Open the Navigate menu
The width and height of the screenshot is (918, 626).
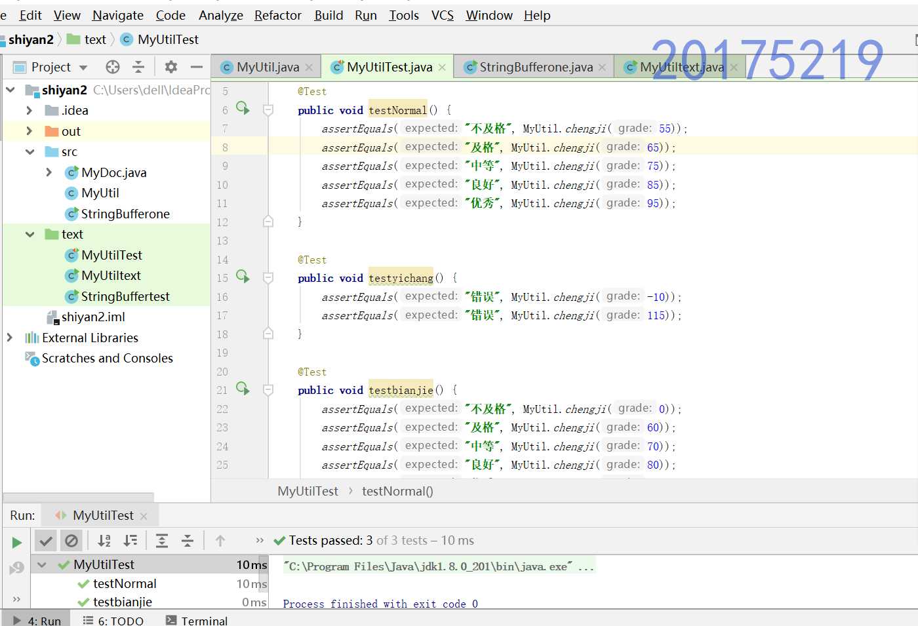click(118, 15)
